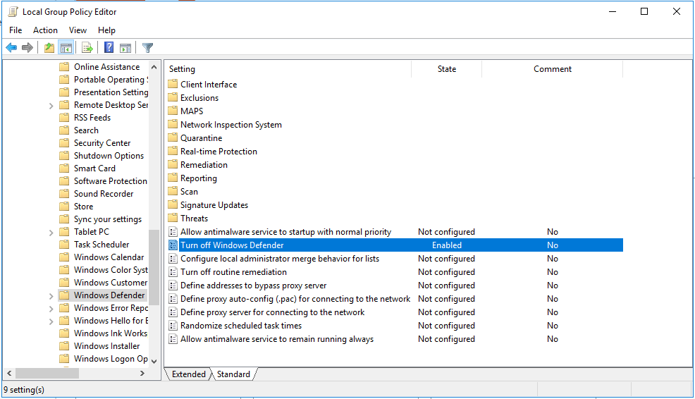The height and width of the screenshot is (399, 695).
Task: Switch to the Extended tab
Action: (x=189, y=374)
